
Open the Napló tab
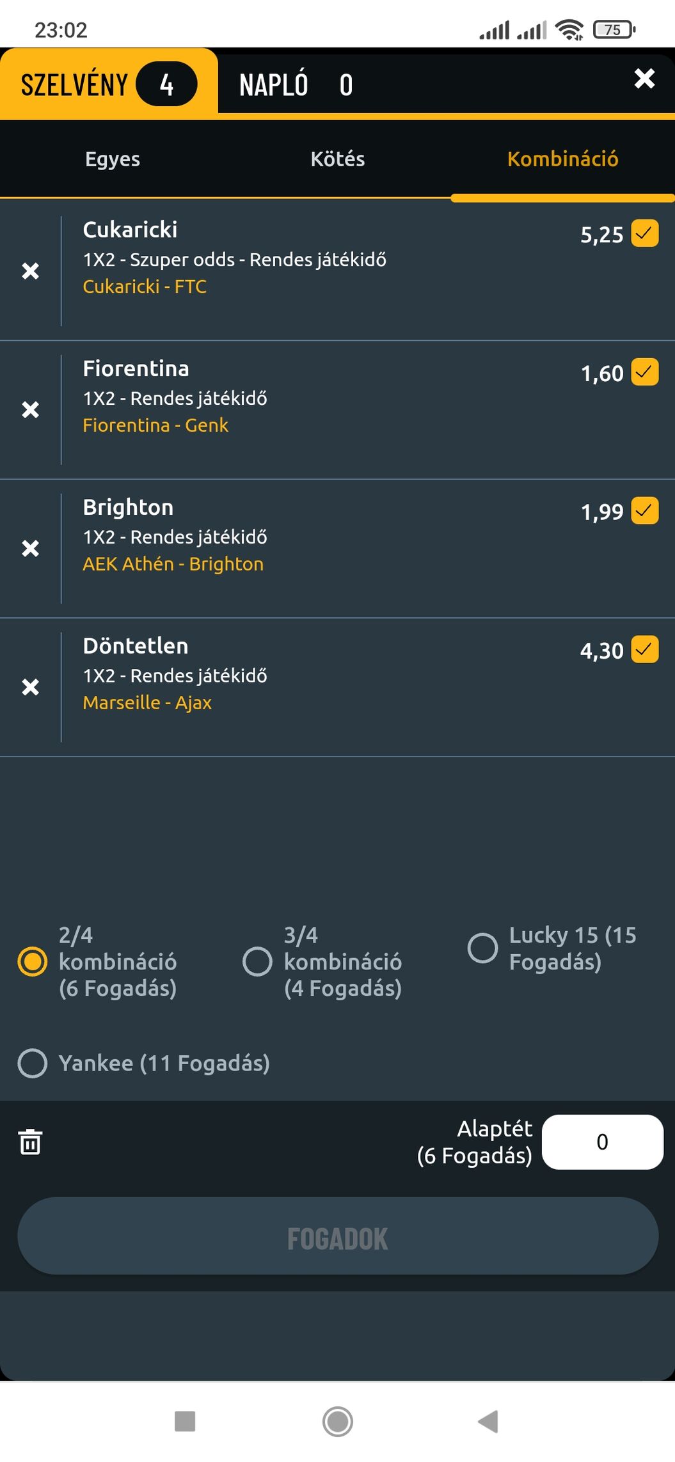click(296, 84)
